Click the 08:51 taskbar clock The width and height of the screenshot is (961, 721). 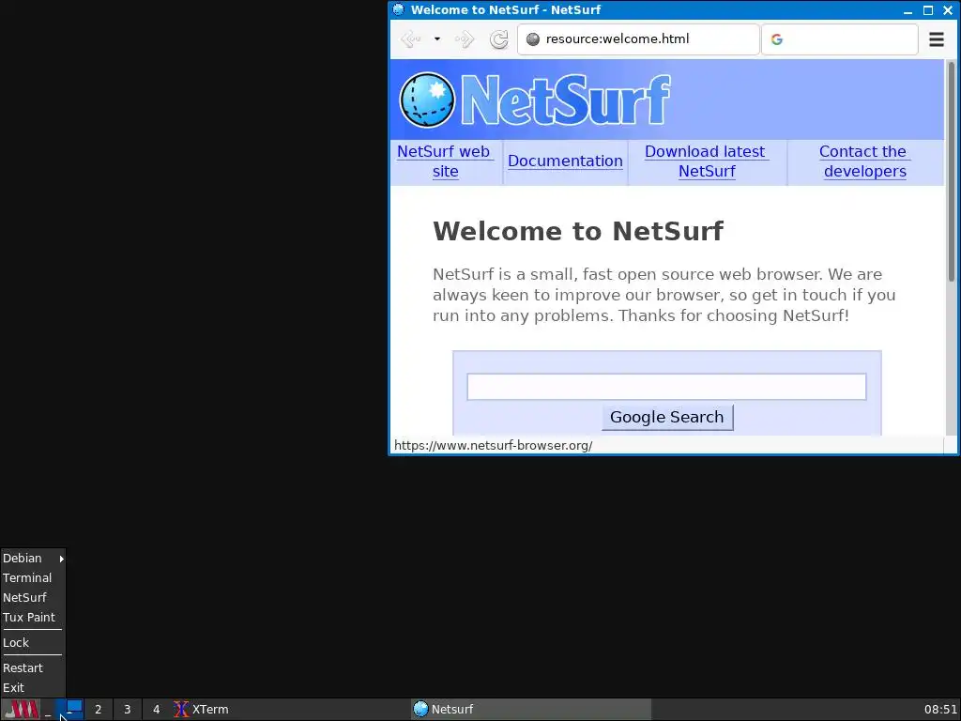(x=940, y=710)
